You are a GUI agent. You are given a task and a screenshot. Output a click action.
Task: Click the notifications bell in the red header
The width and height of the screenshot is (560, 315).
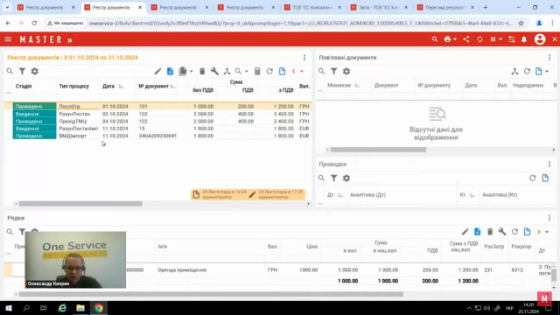524,39
